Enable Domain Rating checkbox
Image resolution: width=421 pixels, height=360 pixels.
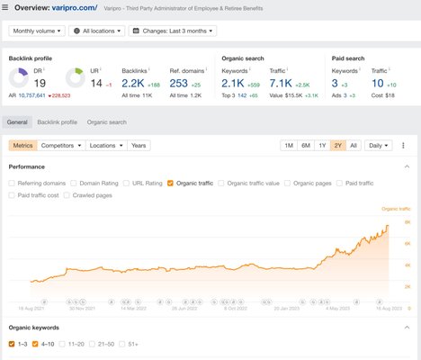pyautogui.click(x=74, y=183)
